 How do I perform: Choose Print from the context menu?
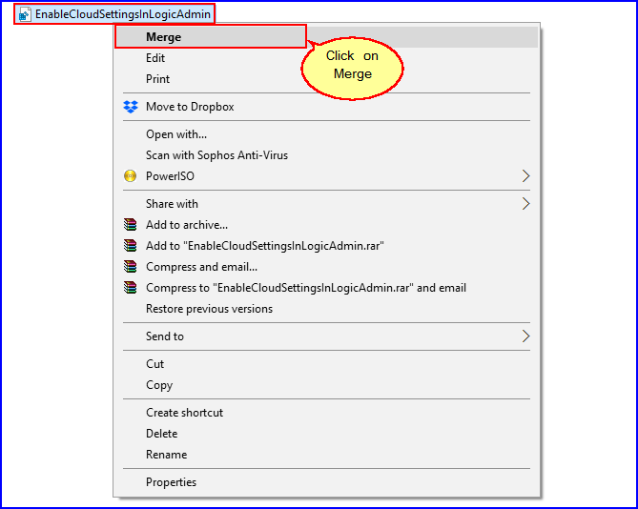[x=157, y=79]
